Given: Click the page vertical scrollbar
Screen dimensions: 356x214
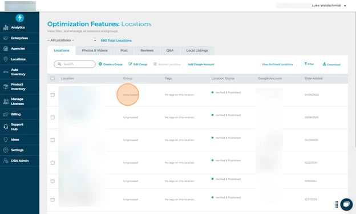Looking at the screenshot, I should coord(355,79).
